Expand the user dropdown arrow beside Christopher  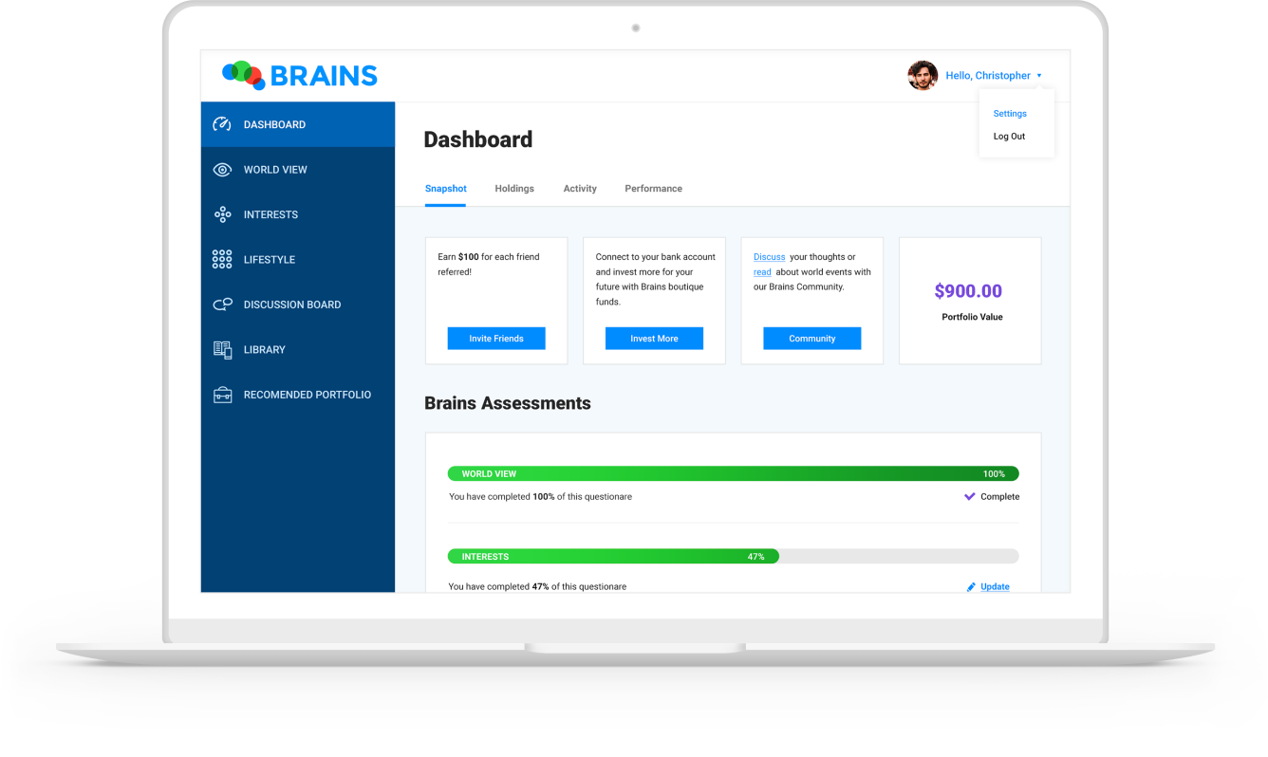tap(1039, 76)
